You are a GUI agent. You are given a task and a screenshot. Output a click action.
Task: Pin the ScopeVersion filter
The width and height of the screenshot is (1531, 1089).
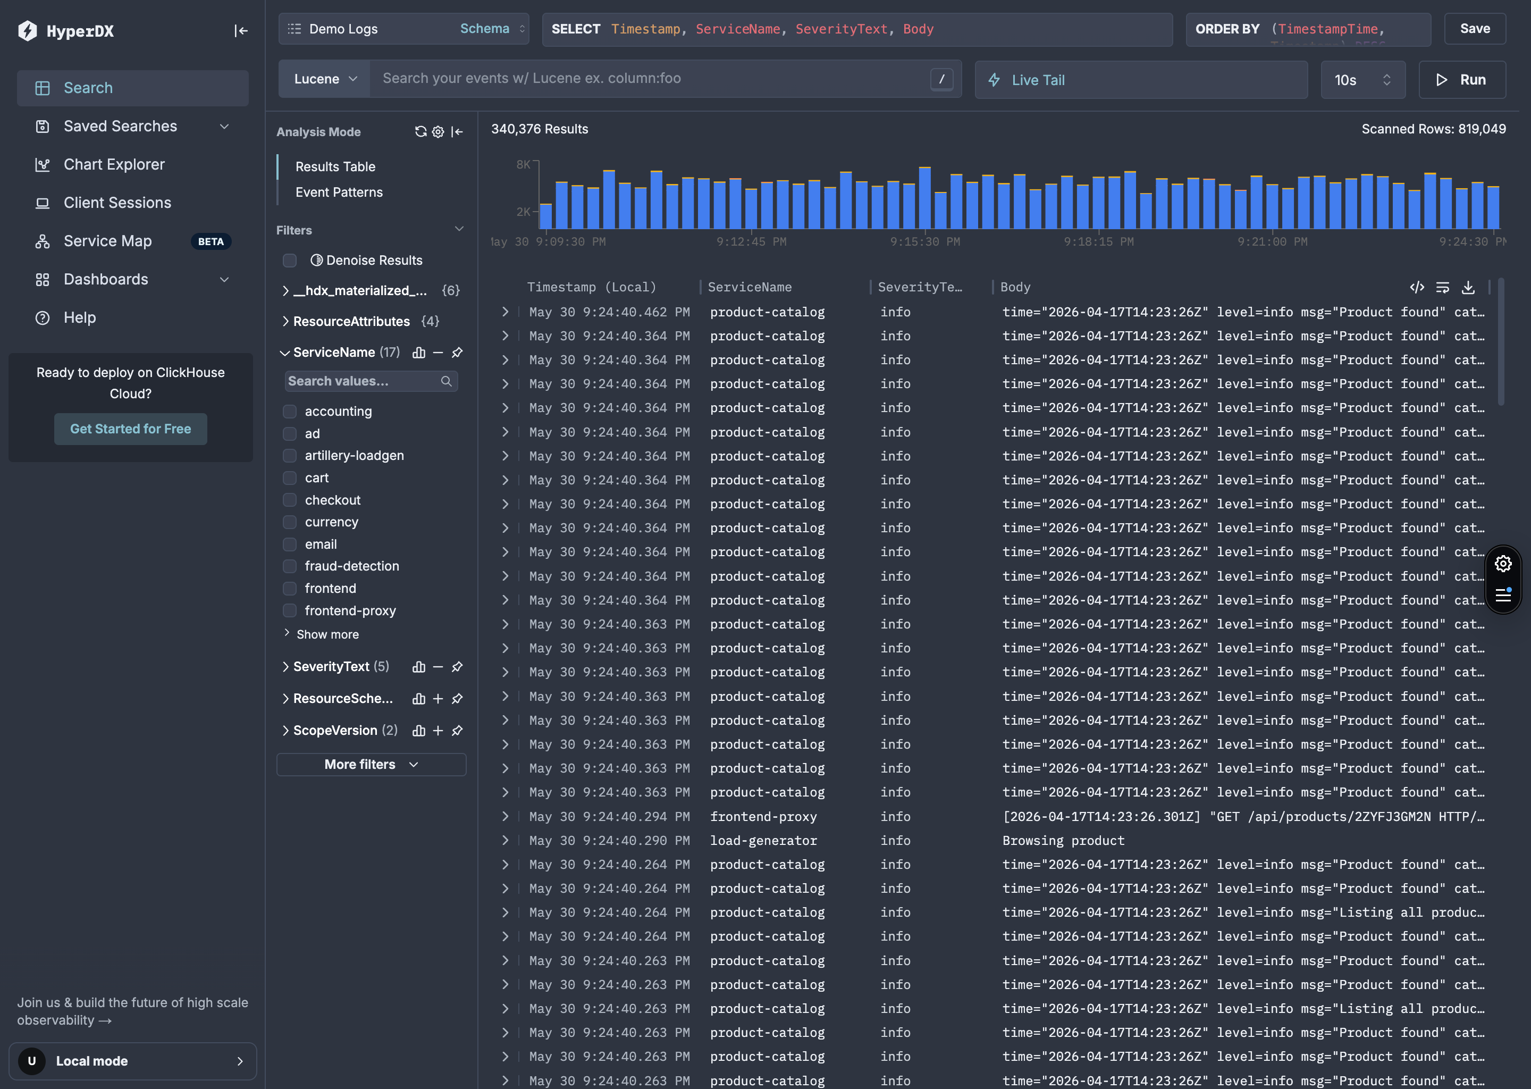[x=457, y=730]
